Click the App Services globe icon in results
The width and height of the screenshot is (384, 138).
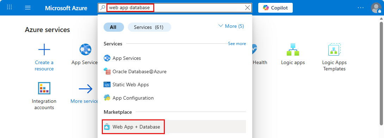click(x=107, y=58)
